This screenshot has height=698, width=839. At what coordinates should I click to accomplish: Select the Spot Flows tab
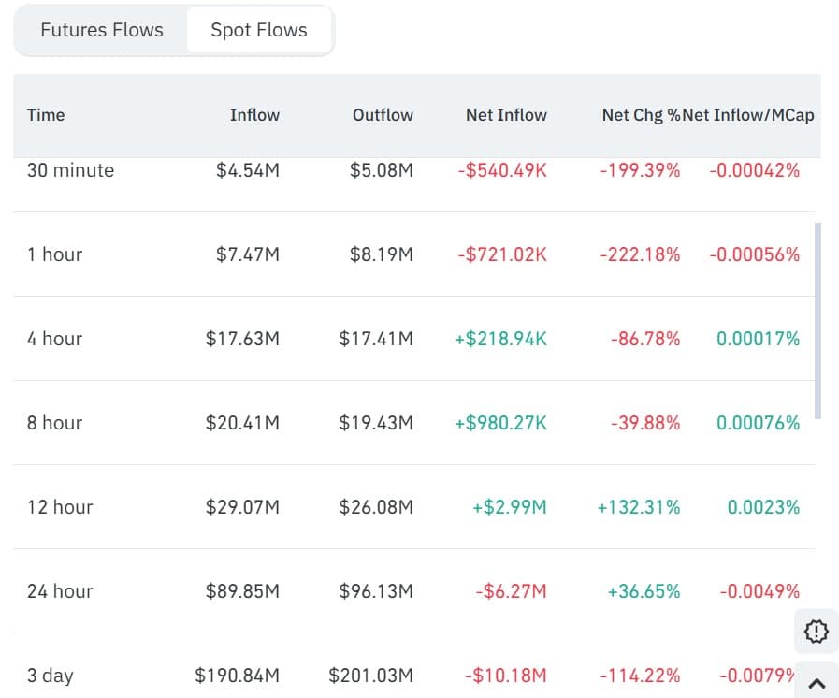coord(259,29)
